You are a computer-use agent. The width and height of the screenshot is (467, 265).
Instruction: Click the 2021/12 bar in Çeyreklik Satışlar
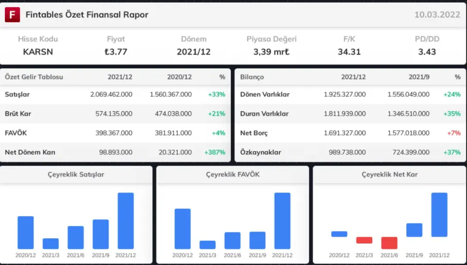pyautogui.click(x=126, y=221)
